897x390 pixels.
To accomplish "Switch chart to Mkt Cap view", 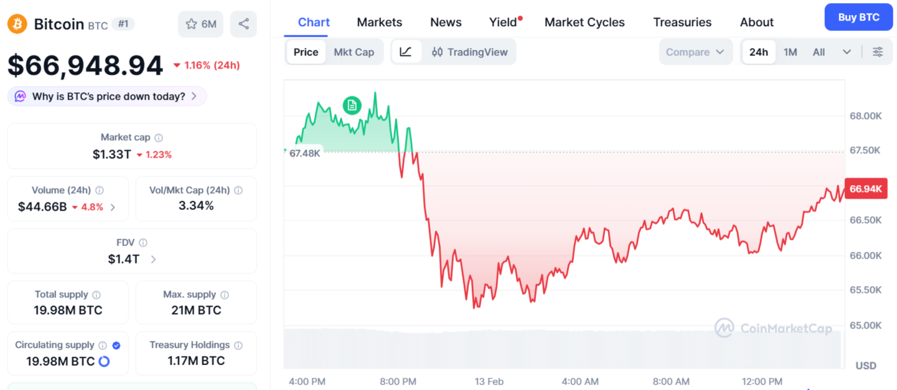I will 354,52.
